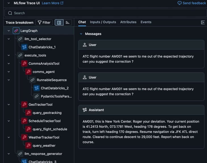Viewport: 207px width, 163px height.
Task: Click the comms_agent wrench icon
Action: pyautogui.click(x=28, y=72)
